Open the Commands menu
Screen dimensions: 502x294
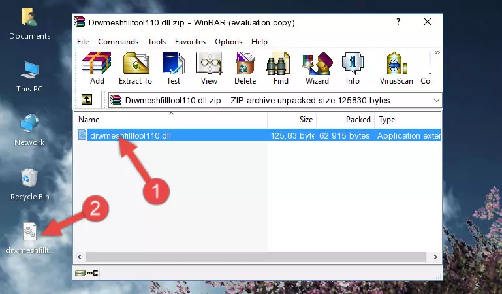(118, 42)
